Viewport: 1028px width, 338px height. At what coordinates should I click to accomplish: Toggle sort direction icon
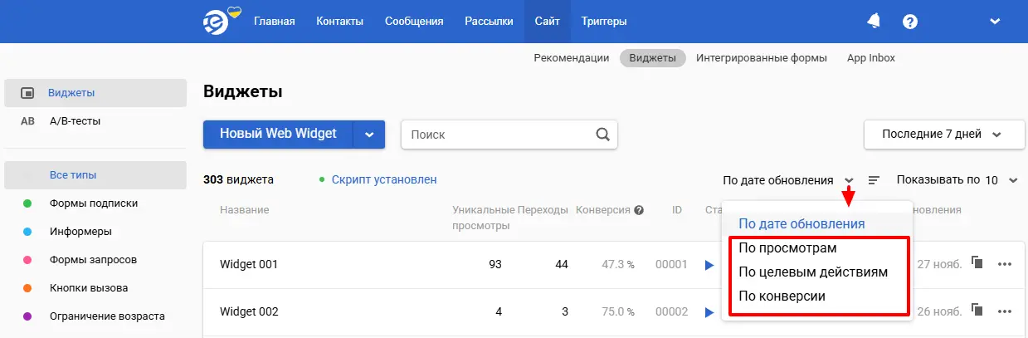pyautogui.click(x=874, y=180)
